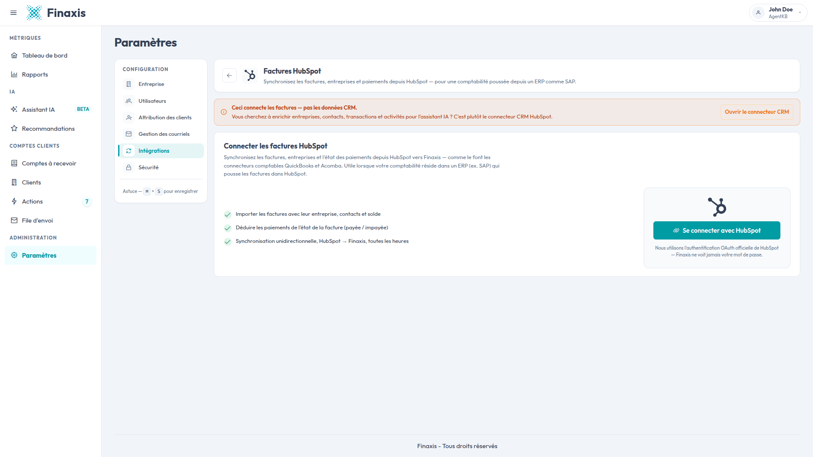Open Attribution des clients

pyautogui.click(x=161, y=118)
